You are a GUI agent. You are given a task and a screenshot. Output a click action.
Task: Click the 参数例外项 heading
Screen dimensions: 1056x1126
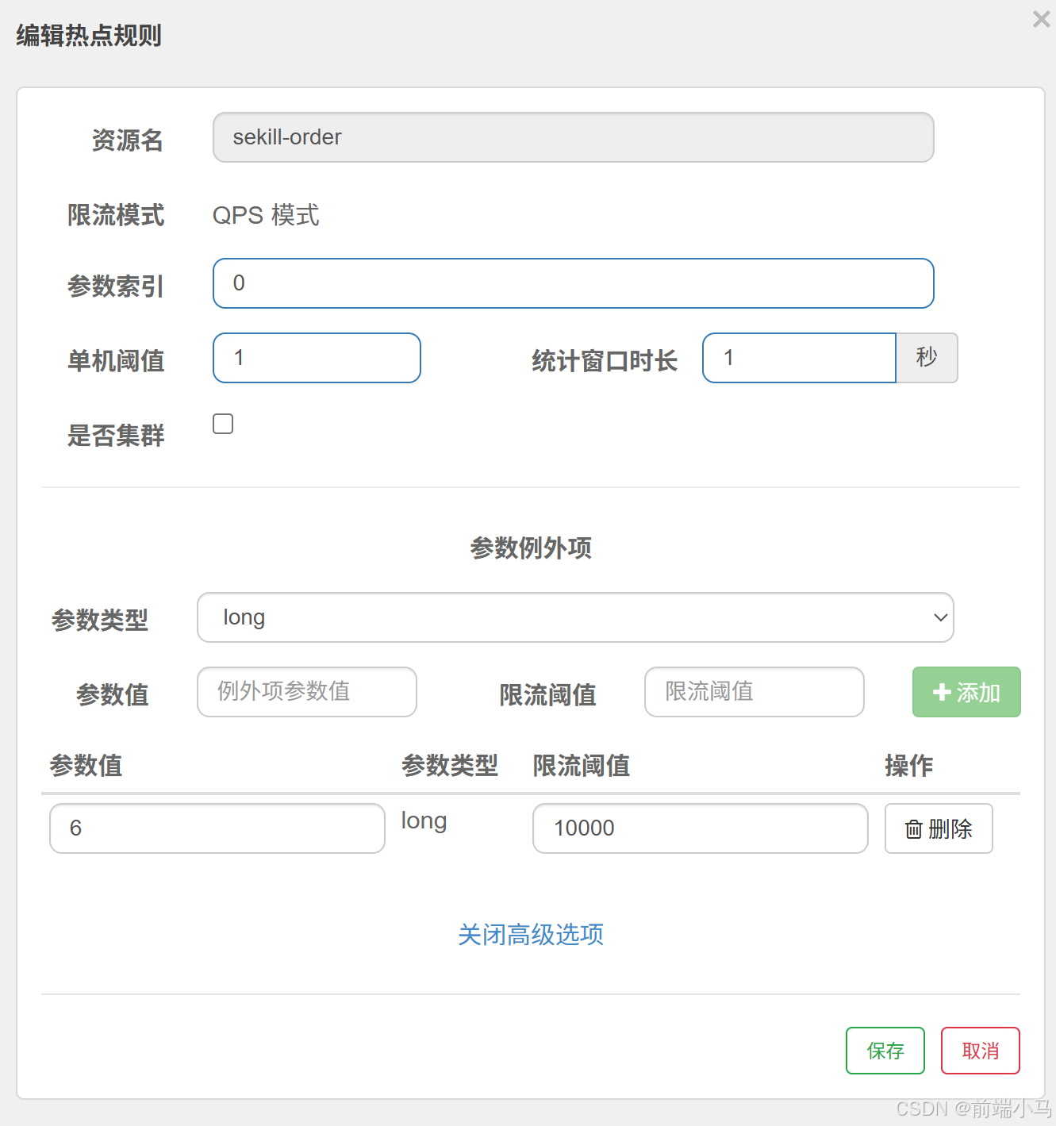click(x=531, y=548)
